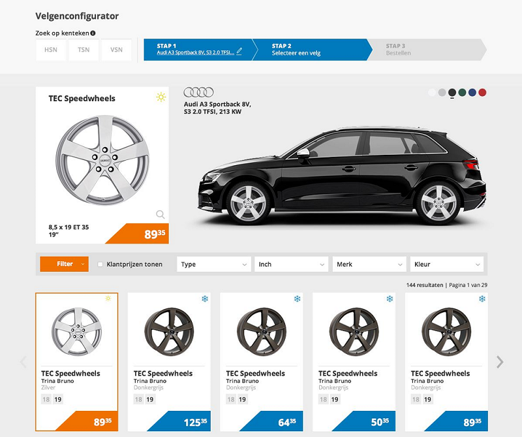Click the pencil edit icon in Stap 1

click(x=239, y=52)
